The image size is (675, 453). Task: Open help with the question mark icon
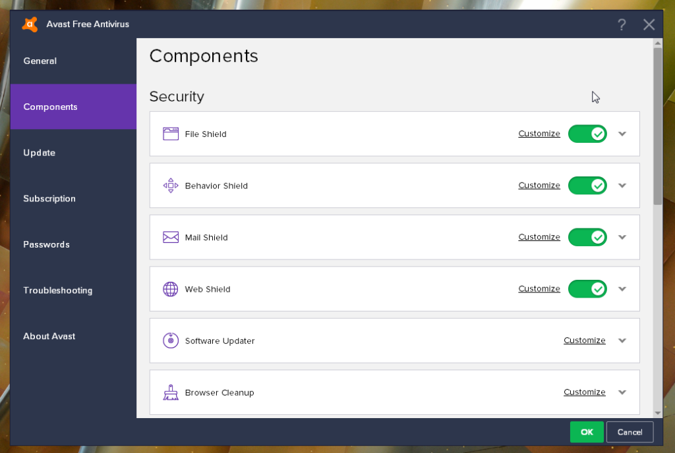point(622,25)
